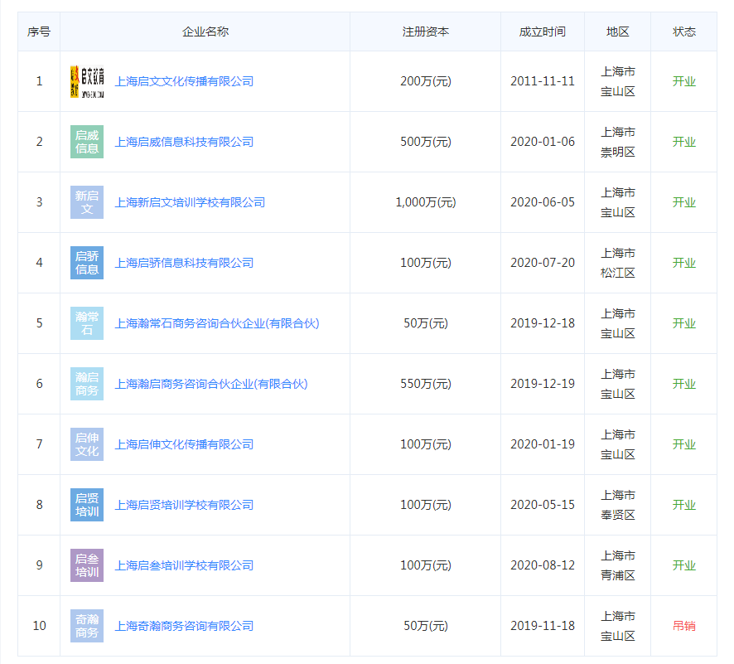
Task: Click the 注册资本 column header
Action: tap(425, 32)
